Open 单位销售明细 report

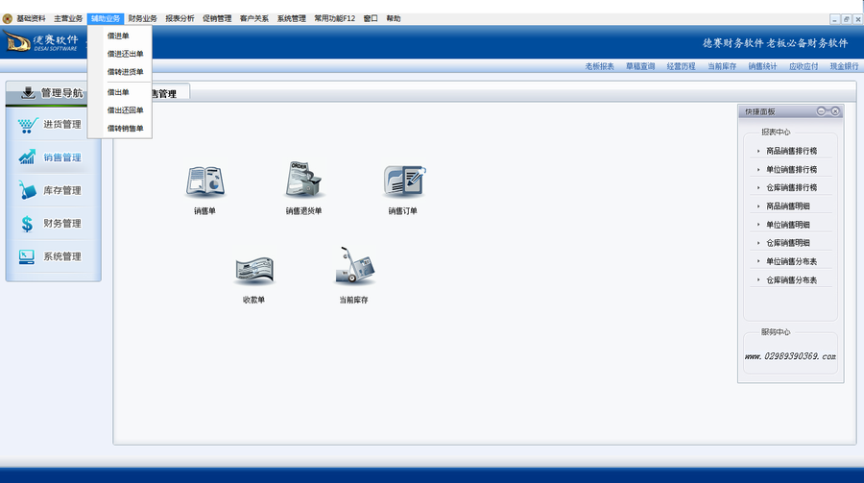[x=788, y=225]
